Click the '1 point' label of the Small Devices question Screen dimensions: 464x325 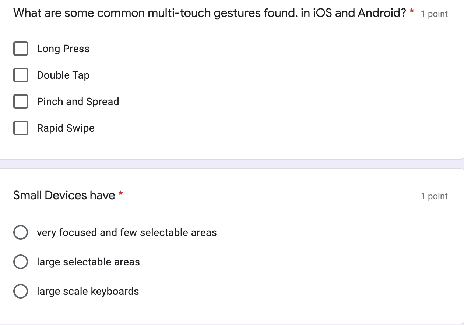(435, 196)
